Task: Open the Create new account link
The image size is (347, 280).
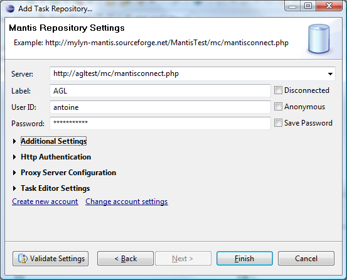Action: 45,202
